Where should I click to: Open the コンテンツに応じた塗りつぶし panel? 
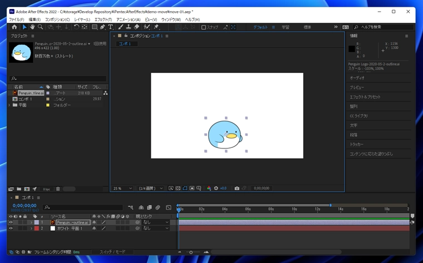pyautogui.click(x=371, y=154)
